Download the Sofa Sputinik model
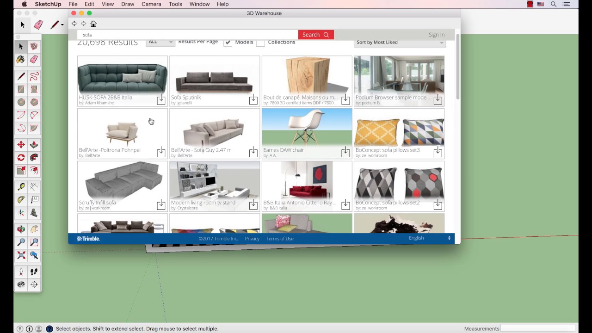Viewport: 592px width, 333px height. pyautogui.click(x=253, y=99)
